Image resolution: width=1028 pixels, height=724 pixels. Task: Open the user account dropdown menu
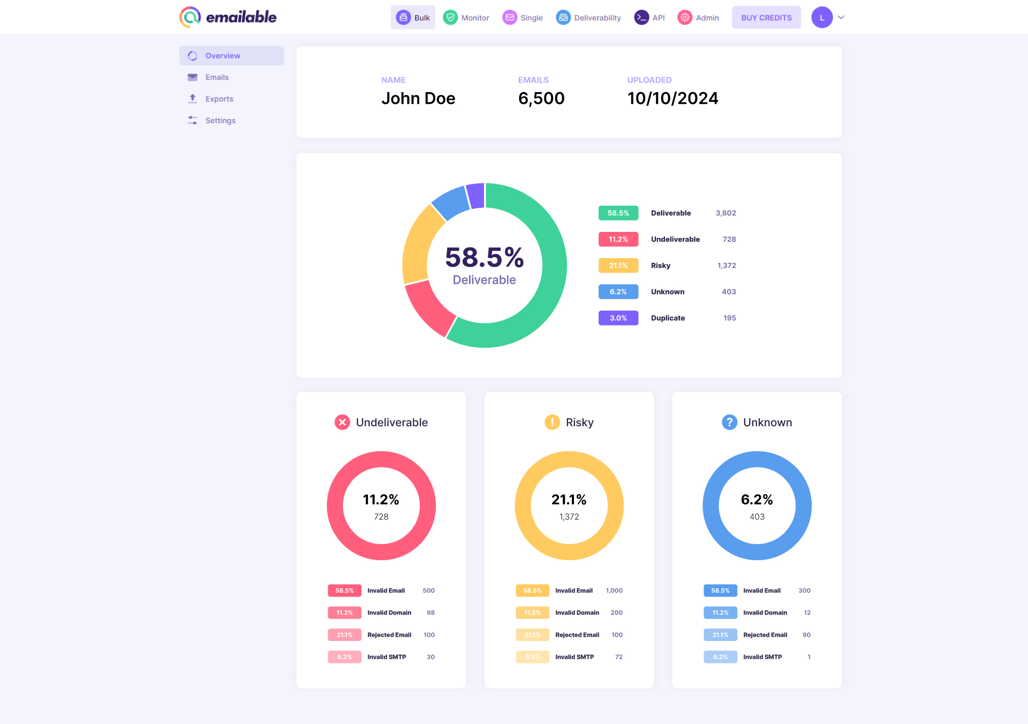click(x=842, y=17)
